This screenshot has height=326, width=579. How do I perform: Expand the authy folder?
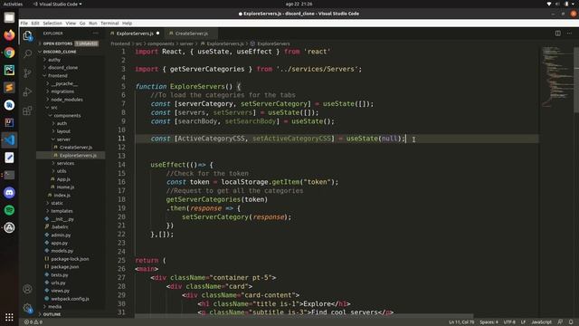[x=54, y=60]
